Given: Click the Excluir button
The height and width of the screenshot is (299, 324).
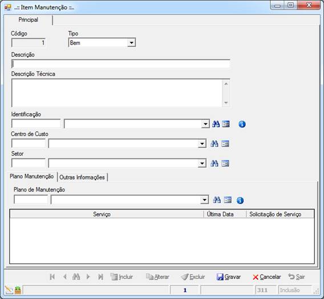Looking at the screenshot, I should pos(193,277).
